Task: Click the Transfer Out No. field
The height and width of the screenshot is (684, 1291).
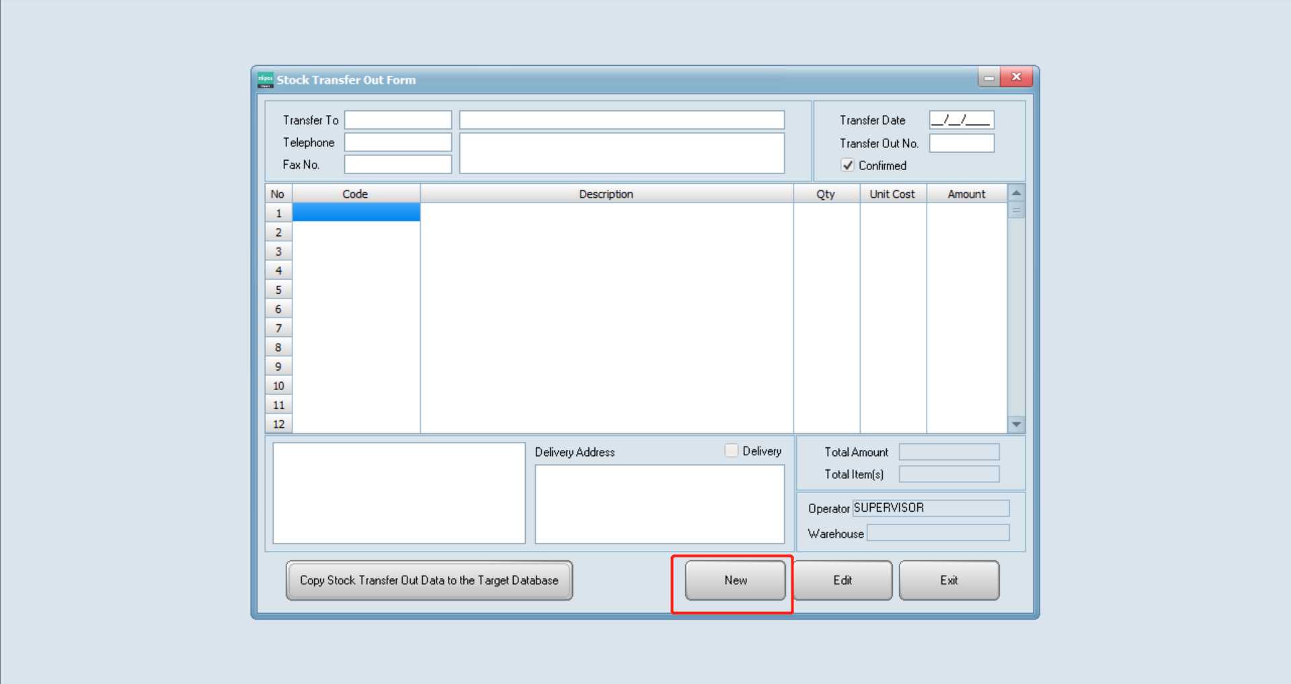Action: pos(961,143)
